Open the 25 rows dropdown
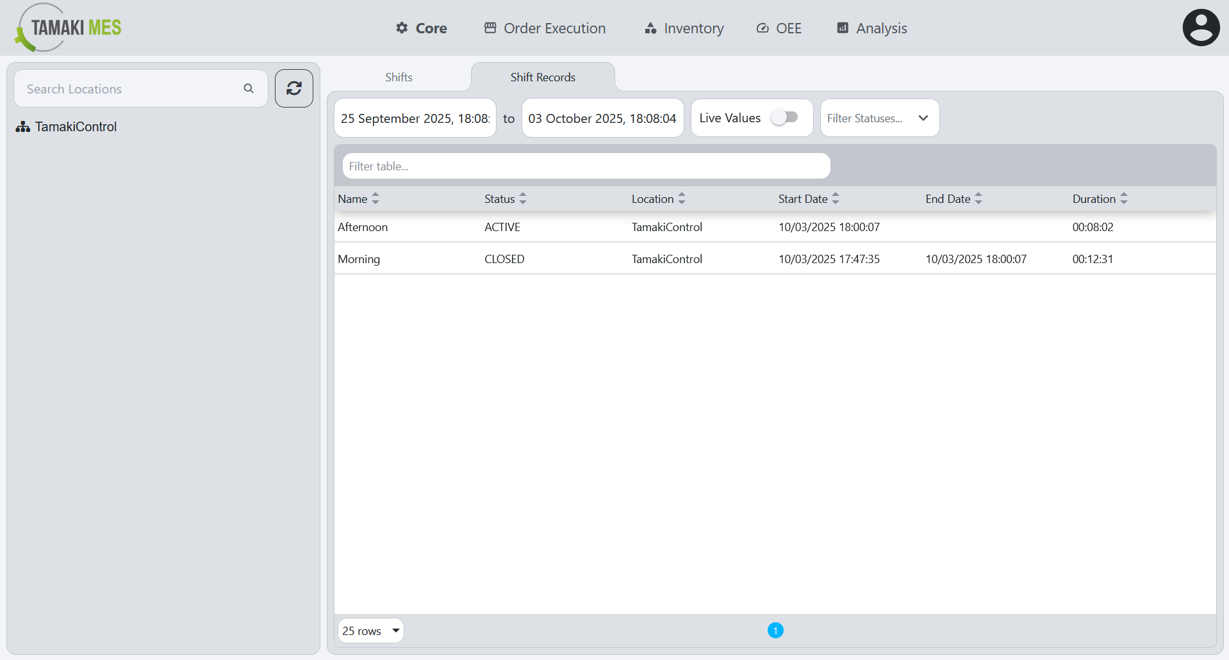The height and width of the screenshot is (660, 1229). point(370,631)
